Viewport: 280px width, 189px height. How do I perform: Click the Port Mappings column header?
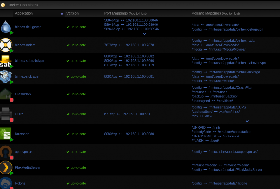click(x=125, y=13)
